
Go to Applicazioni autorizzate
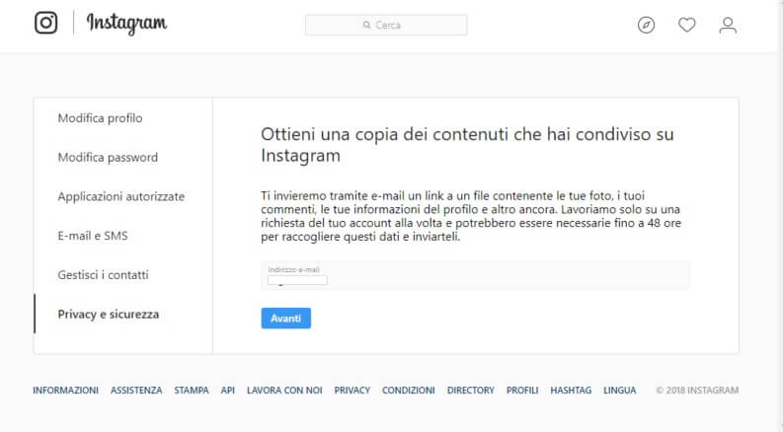[x=120, y=196]
